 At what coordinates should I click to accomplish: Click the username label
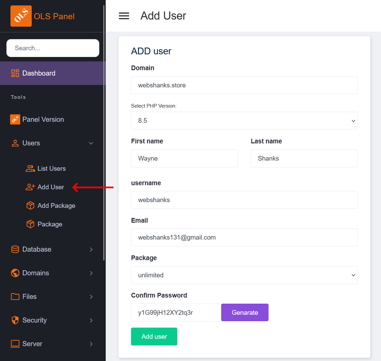146,183
